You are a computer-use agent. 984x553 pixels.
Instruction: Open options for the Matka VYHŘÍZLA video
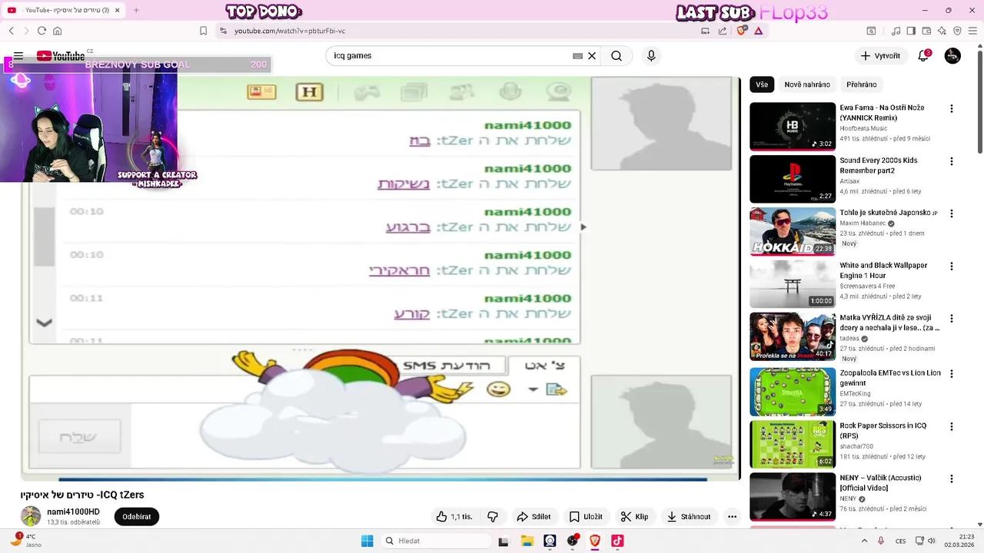click(952, 319)
